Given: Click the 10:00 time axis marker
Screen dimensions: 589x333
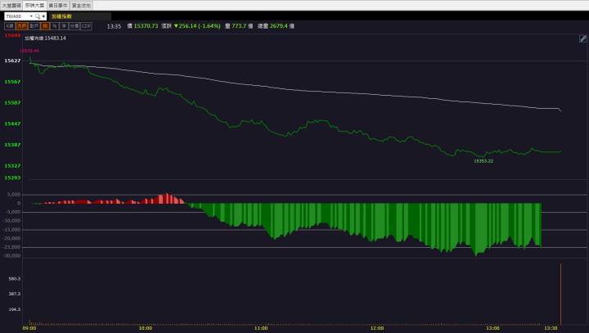Looking at the screenshot, I should (146, 328).
